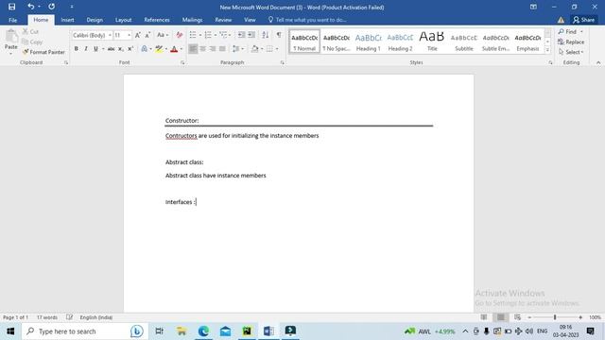Select the Normal style

pos(304,42)
